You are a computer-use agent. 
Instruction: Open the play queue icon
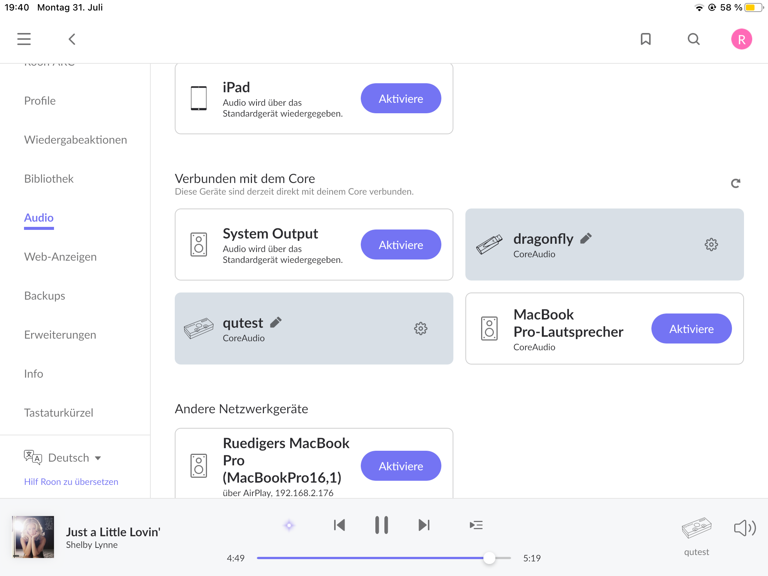tap(476, 525)
